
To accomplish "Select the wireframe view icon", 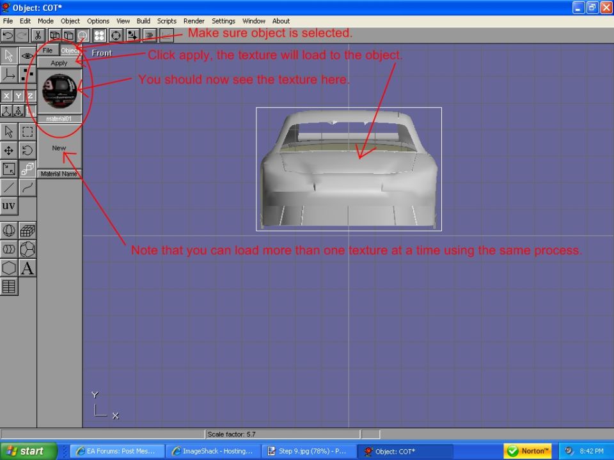I will pyautogui.click(x=54, y=36).
